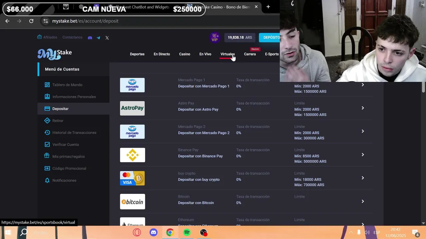Click the browser back arrow
This screenshot has width=426, height=239.
coord(7,21)
